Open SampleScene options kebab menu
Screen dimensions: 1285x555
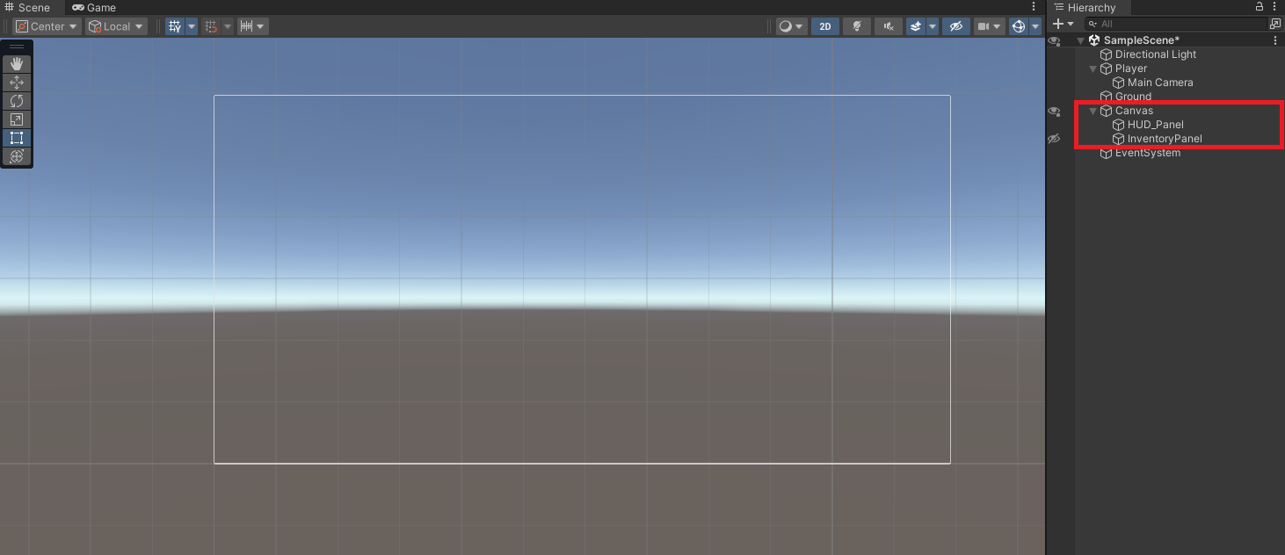[x=1275, y=40]
